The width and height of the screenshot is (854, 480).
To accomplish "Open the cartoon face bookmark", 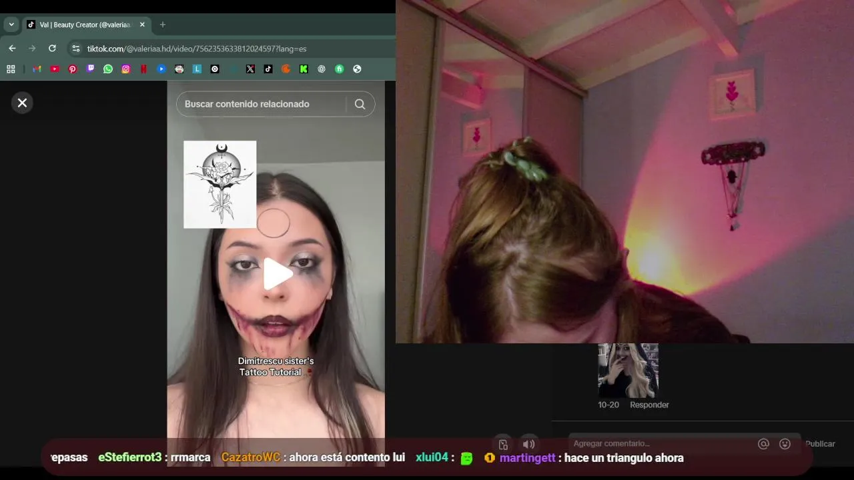I will tap(179, 69).
